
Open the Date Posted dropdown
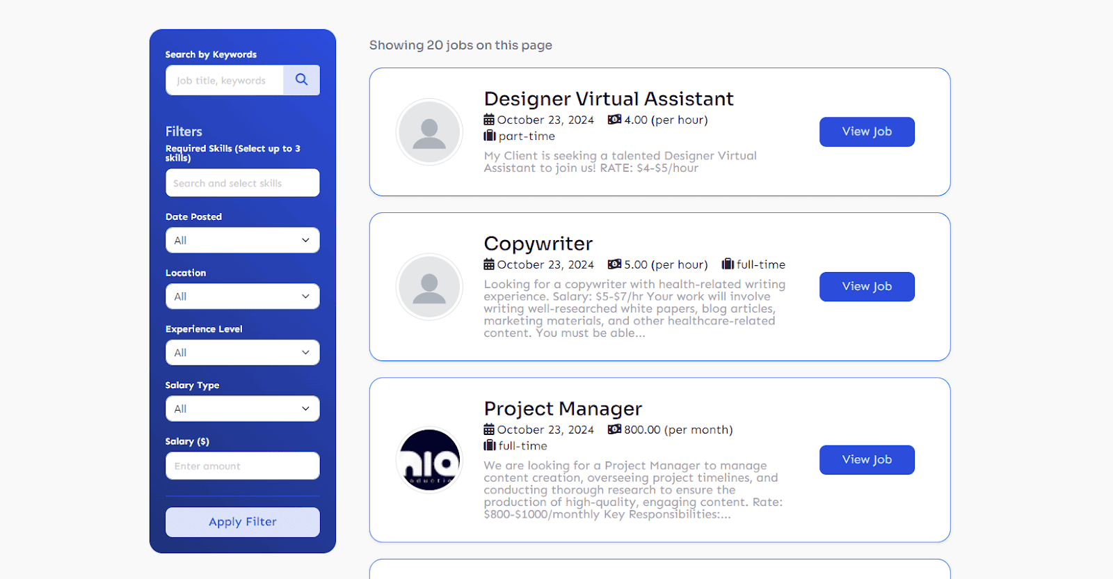tap(242, 240)
